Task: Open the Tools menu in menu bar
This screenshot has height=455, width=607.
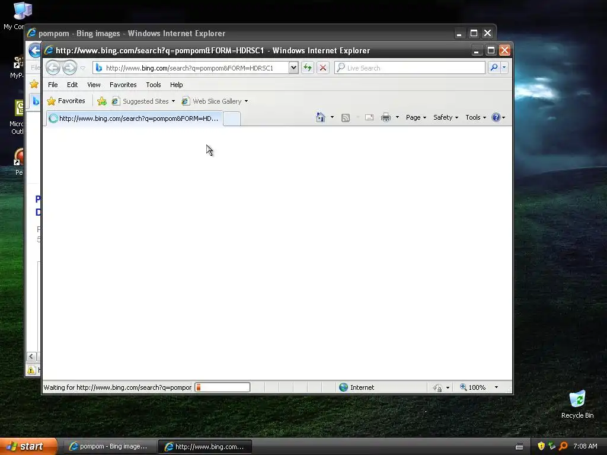Action: [154, 85]
